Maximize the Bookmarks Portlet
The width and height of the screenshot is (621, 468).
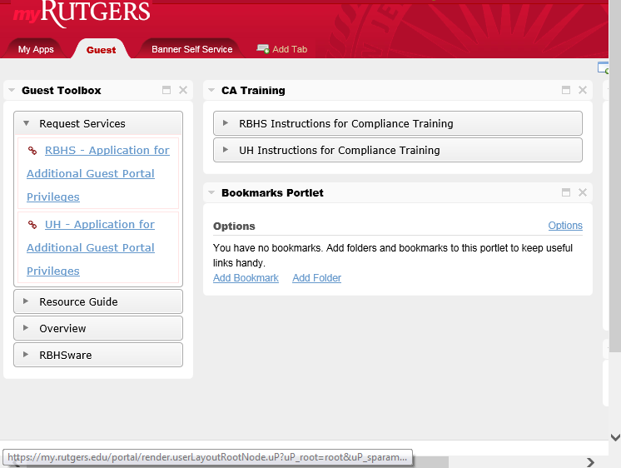click(x=566, y=192)
